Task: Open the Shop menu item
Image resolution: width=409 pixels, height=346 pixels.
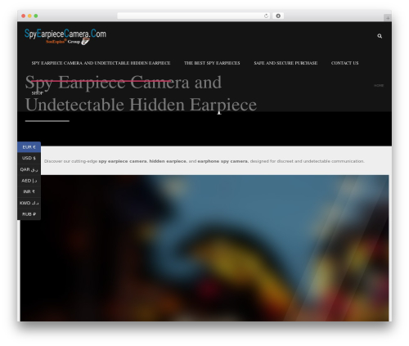Action: 38,93
